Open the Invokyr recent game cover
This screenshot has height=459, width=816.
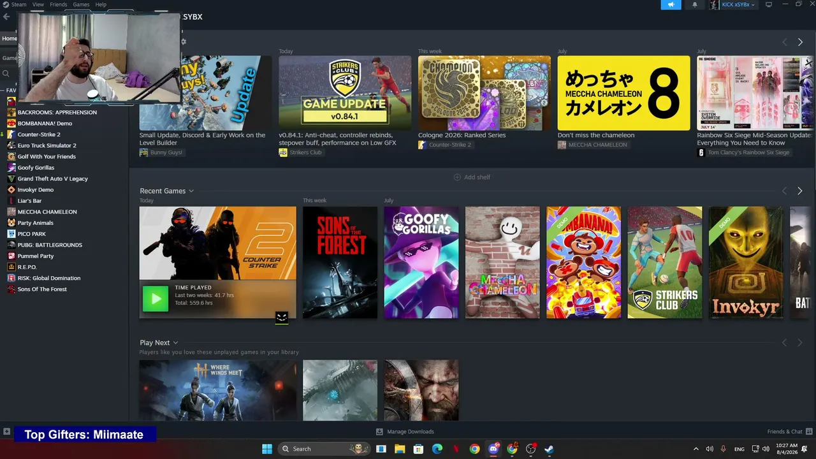point(746,262)
